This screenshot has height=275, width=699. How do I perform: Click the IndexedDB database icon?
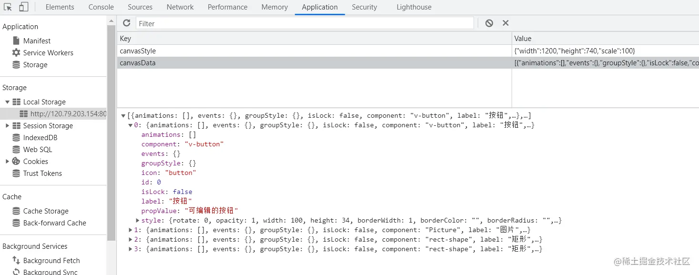point(16,137)
